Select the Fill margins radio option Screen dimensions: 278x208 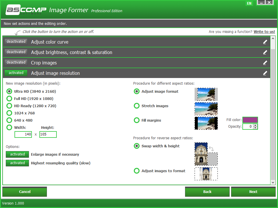point(136,120)
